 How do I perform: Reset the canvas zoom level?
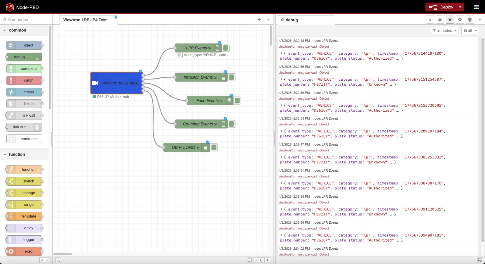262,260
